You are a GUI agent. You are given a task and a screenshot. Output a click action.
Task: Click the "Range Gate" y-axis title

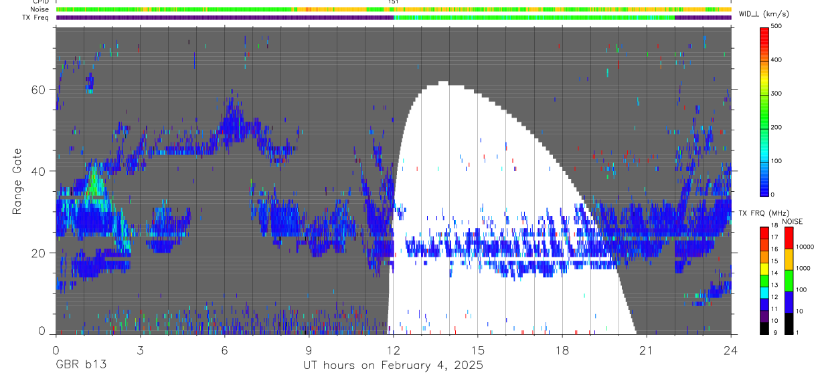tap(17, 180)
